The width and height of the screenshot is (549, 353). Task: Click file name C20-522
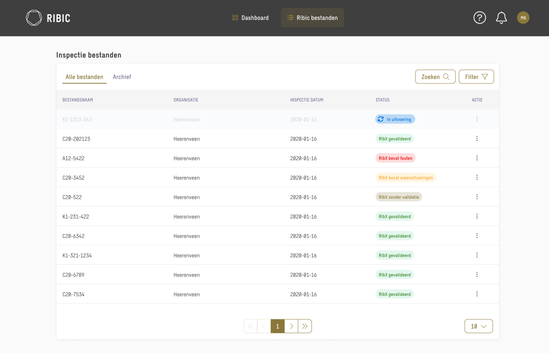72,197
